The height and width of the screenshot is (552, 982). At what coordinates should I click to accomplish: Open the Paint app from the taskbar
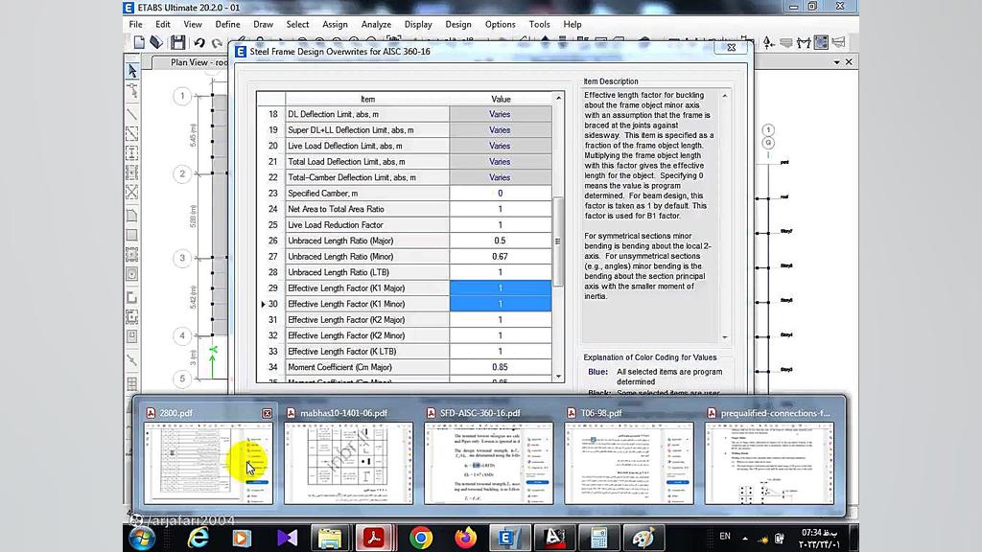coord(643,539)
